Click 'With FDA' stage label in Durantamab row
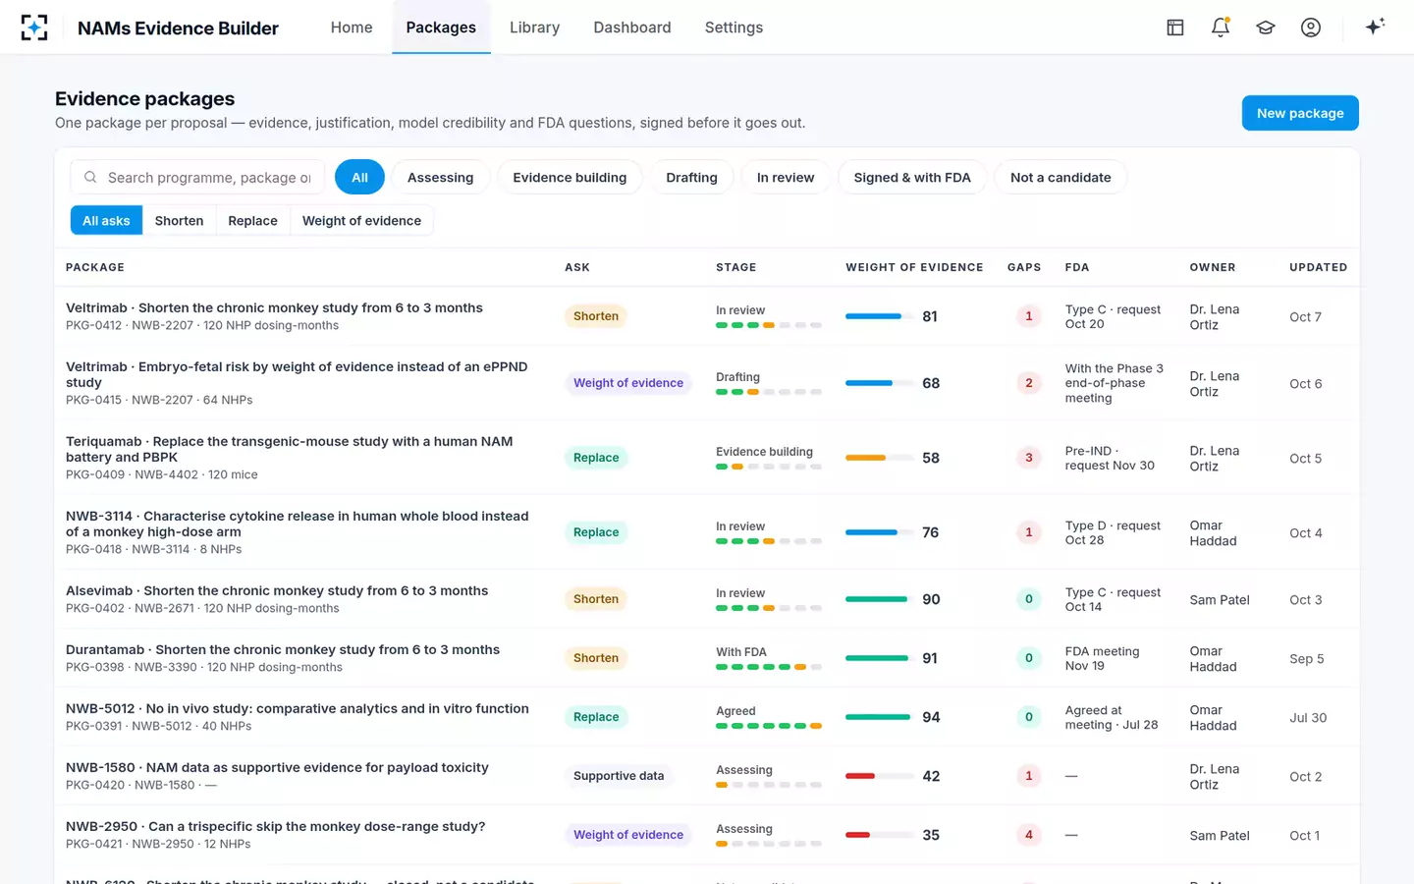Screen dimensions: 1414x884 741,652
